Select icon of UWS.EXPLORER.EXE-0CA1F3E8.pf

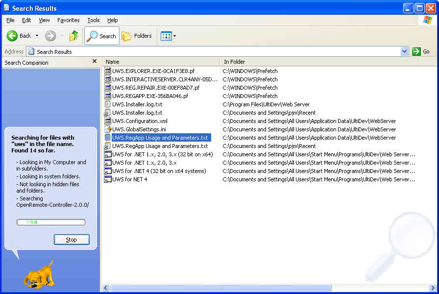(x=107, y=71)
